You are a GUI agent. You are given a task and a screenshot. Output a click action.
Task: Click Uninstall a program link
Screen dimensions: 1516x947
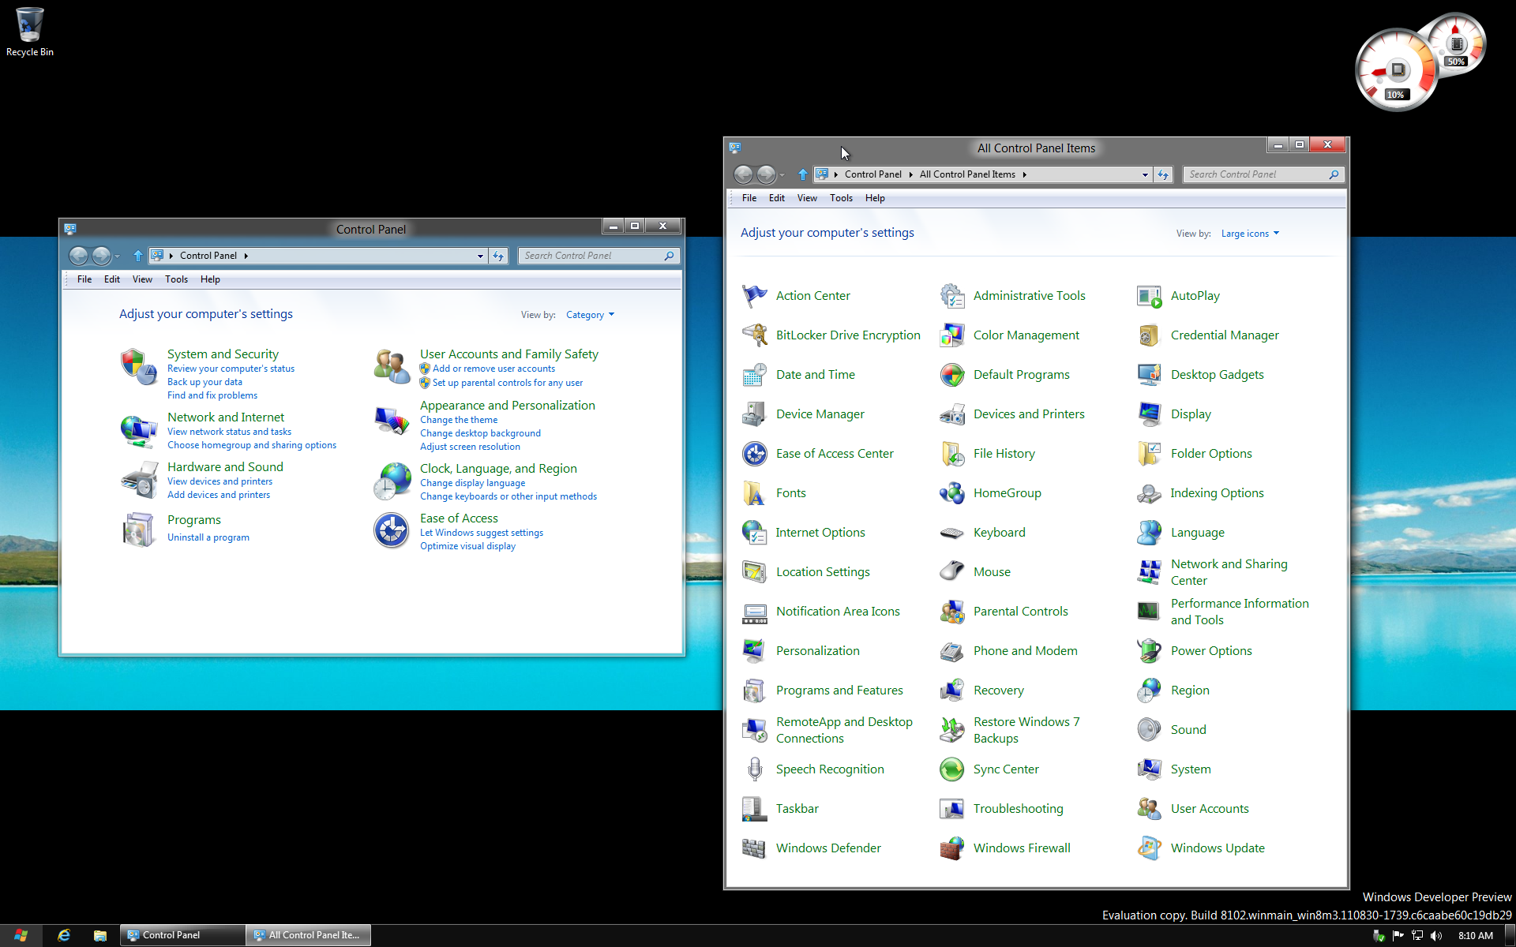coord(208,537)
